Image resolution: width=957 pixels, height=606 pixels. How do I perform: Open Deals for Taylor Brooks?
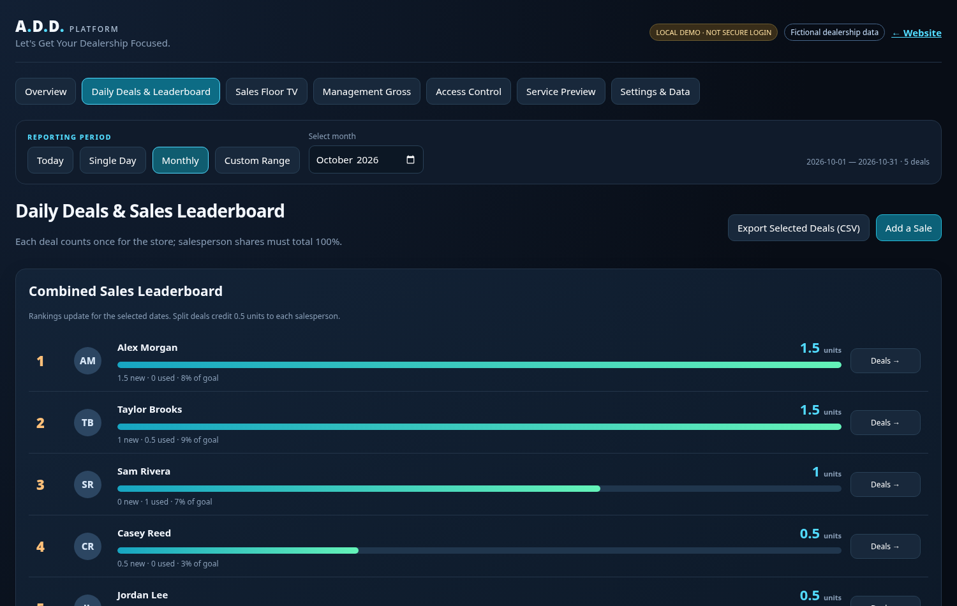point(885,422)
